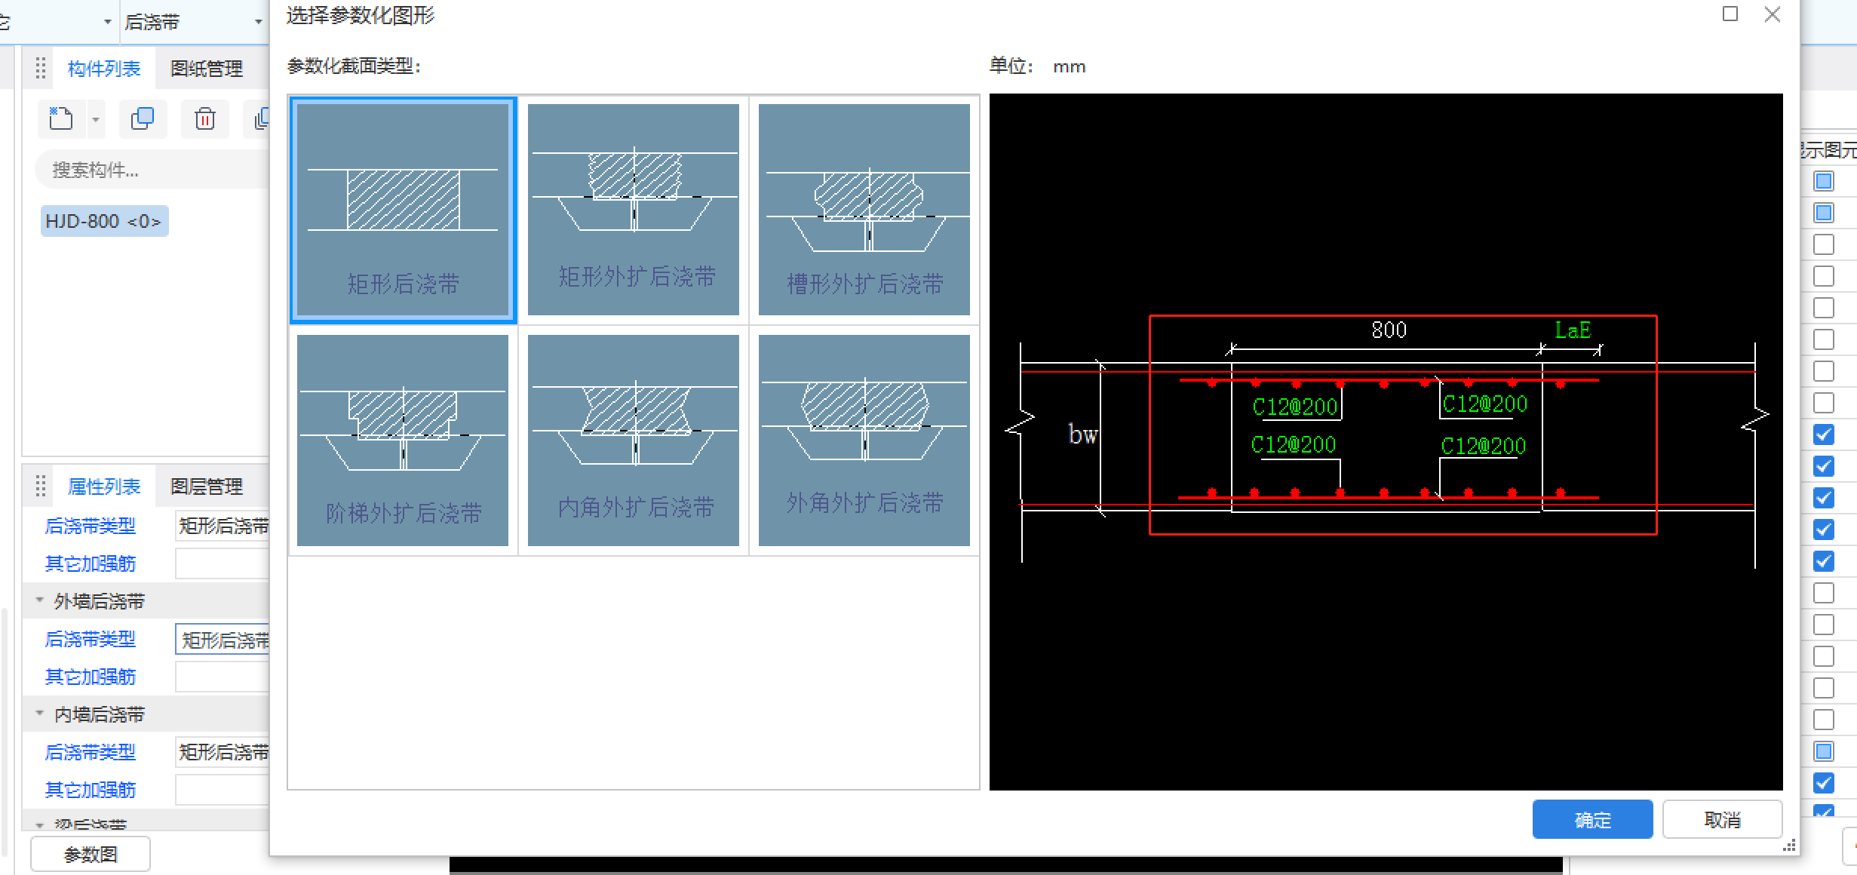Click lower-right C12@200 rebar label
This screenshot has width=1857, height=875.
1483,447
